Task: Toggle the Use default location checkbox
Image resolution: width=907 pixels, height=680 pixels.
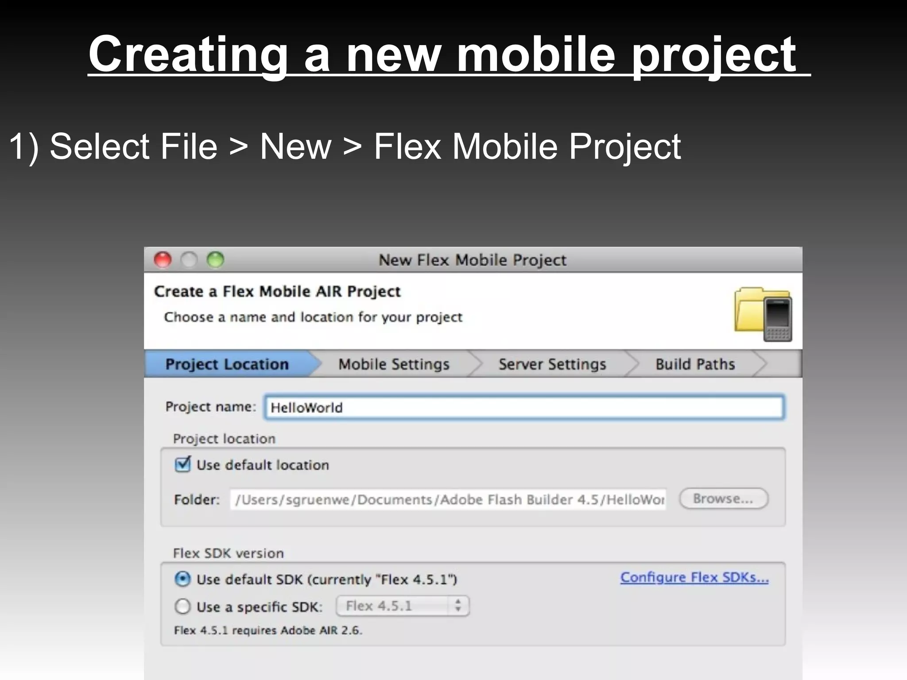Action: tap(182, 464)
